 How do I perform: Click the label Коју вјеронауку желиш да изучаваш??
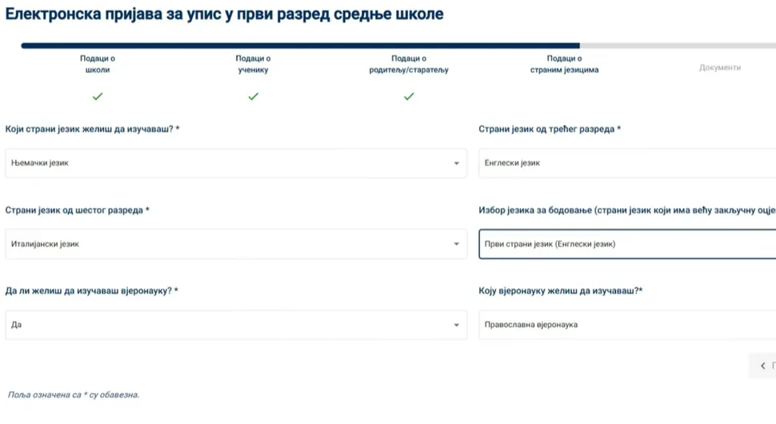tap(560, 291)
